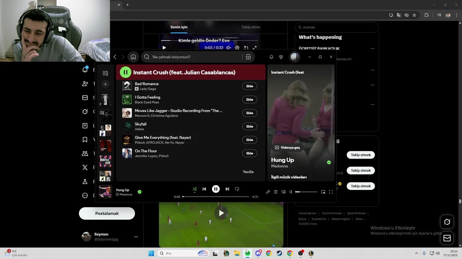The image size is (462, 259).
Task: Open Spotify friend activity icon
Action: click(281, 57)
